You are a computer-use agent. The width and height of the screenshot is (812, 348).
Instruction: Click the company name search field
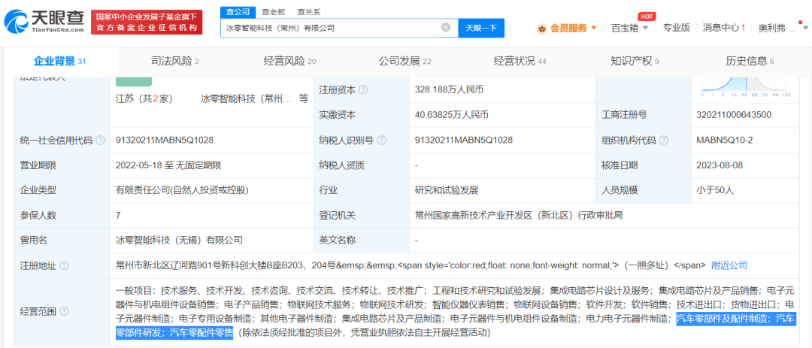point(331,28)
